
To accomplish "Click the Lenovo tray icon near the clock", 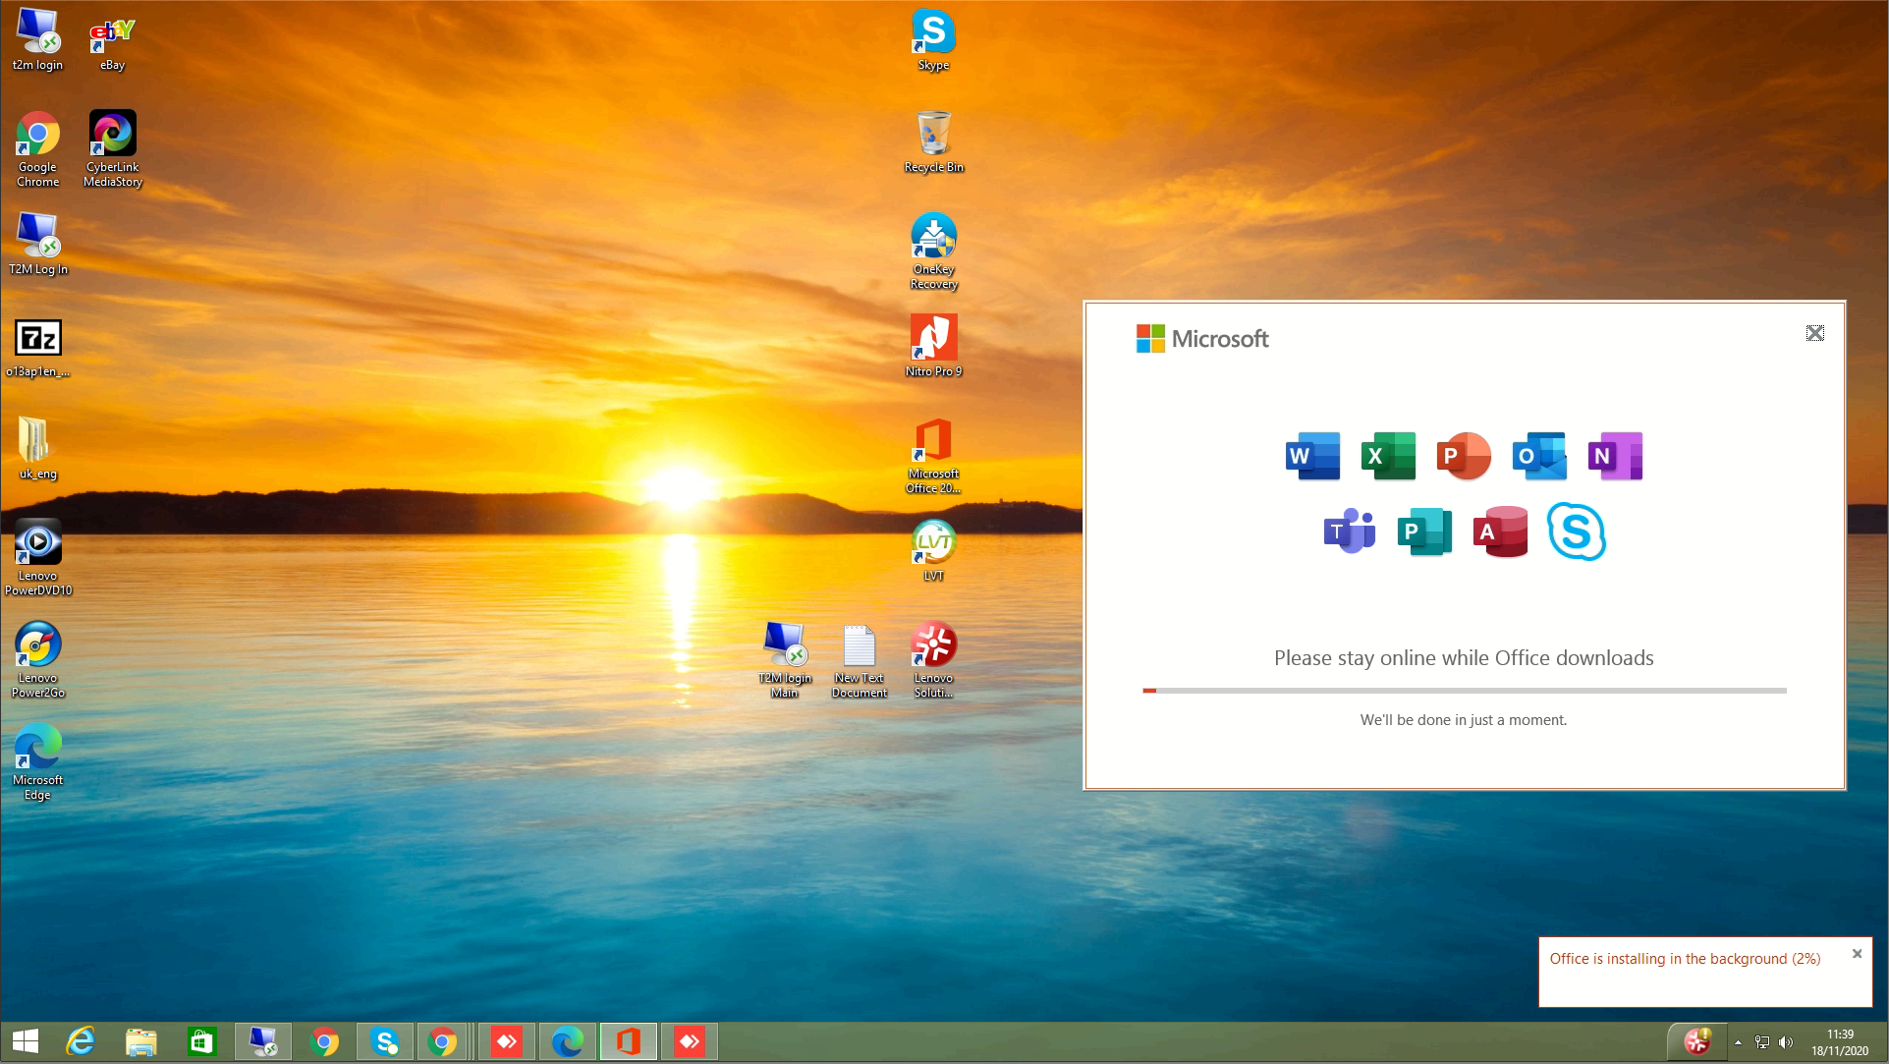I will [1697, 1041].
